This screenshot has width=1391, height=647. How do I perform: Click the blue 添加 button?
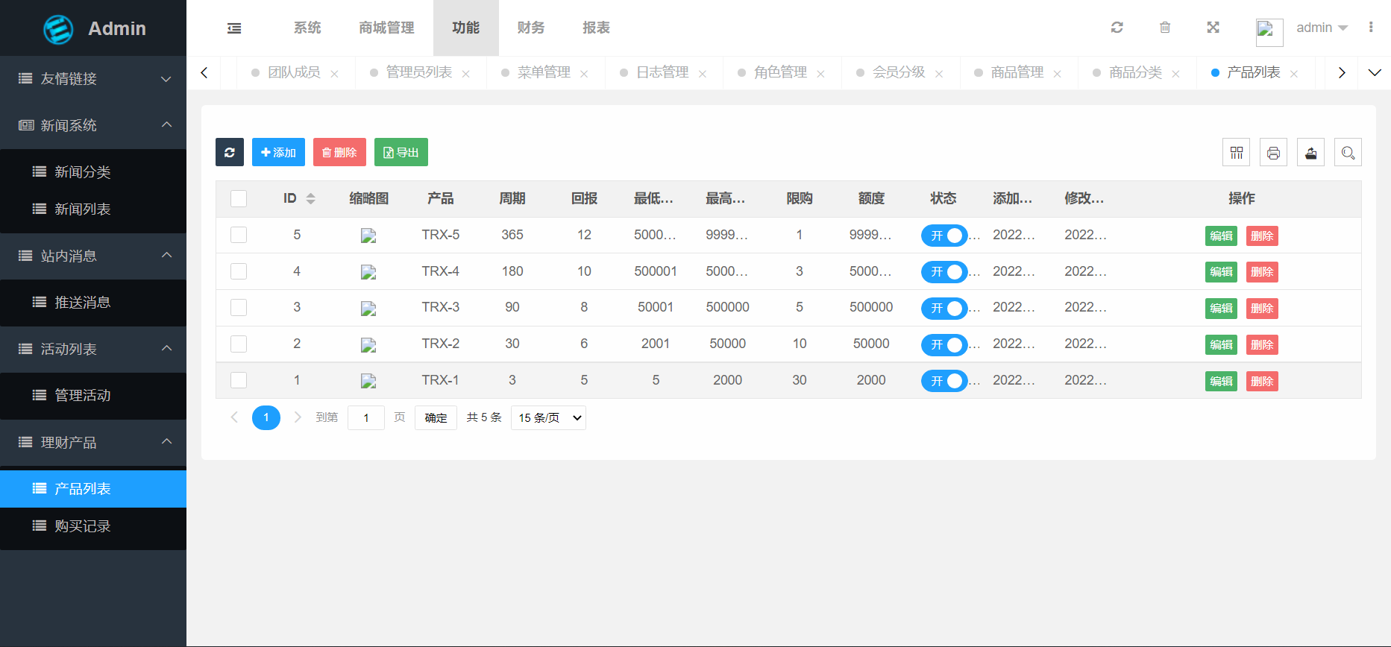(x=278, y=152)
